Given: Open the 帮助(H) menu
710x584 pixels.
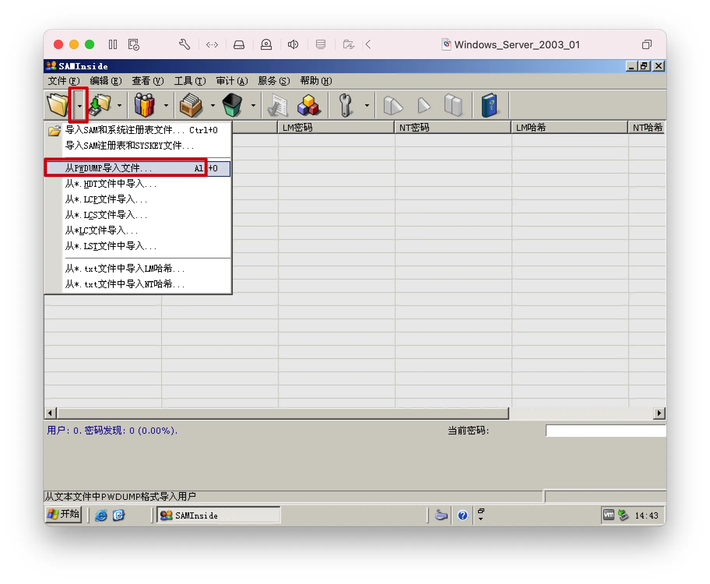Looking at the screenshot, I should (x=316, y=81).
